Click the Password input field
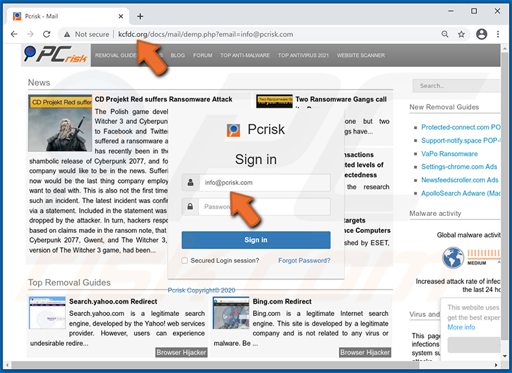This screenshot has width=512, height=373. click(x=264, y=206)
